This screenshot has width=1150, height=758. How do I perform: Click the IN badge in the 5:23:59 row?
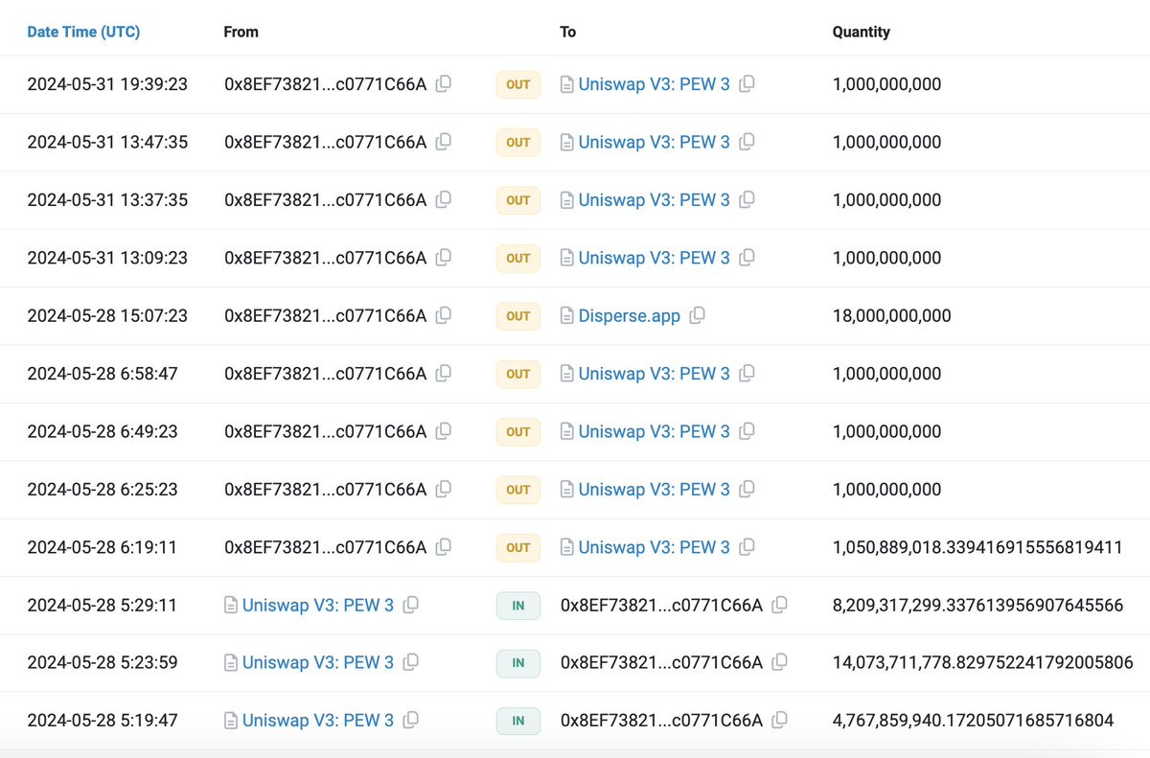click(x=517, y=662)
